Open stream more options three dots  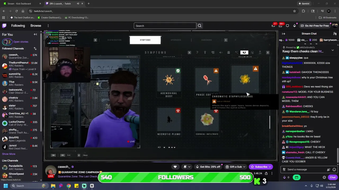[x=272, y=173]
